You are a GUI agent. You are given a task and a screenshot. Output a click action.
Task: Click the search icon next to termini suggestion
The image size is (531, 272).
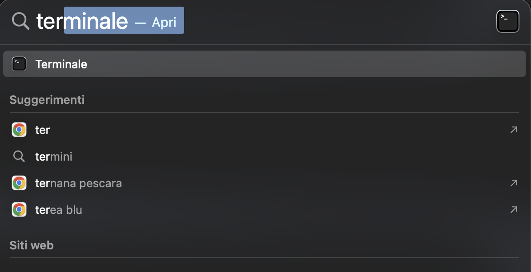(x=19, y=156)
